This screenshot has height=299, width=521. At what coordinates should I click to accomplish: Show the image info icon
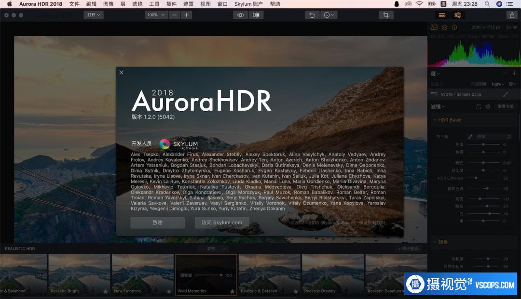(454, 27)
